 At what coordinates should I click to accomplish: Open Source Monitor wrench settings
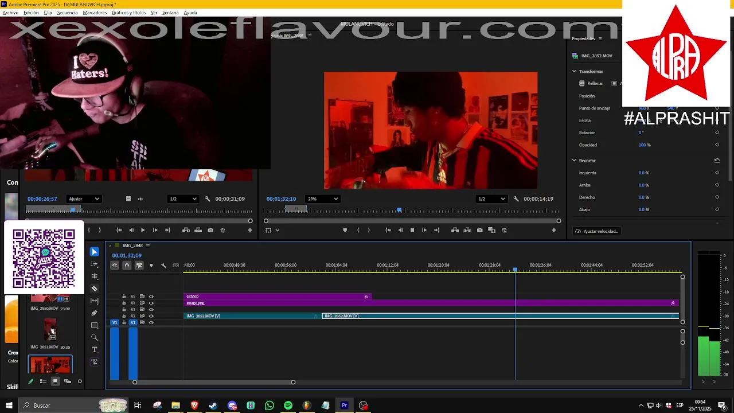click(x=208, y=199)
